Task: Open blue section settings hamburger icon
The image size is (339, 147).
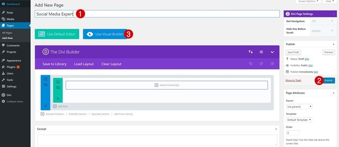Action: (45, 79)
